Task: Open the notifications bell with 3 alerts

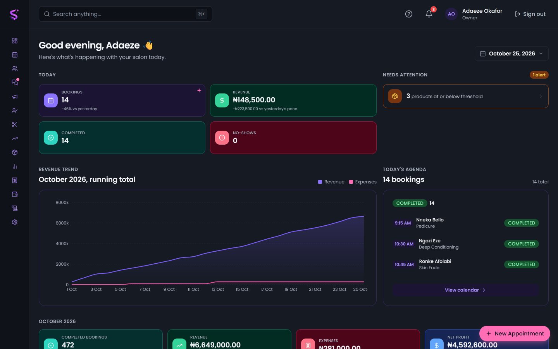Action: [429, 14]
